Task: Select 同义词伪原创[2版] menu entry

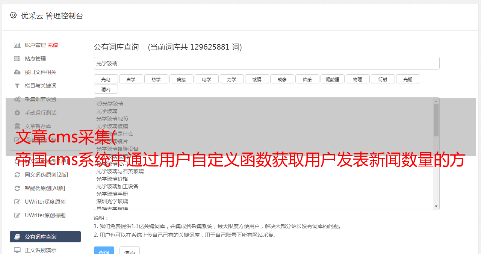Action: click(x=47, y=175)
